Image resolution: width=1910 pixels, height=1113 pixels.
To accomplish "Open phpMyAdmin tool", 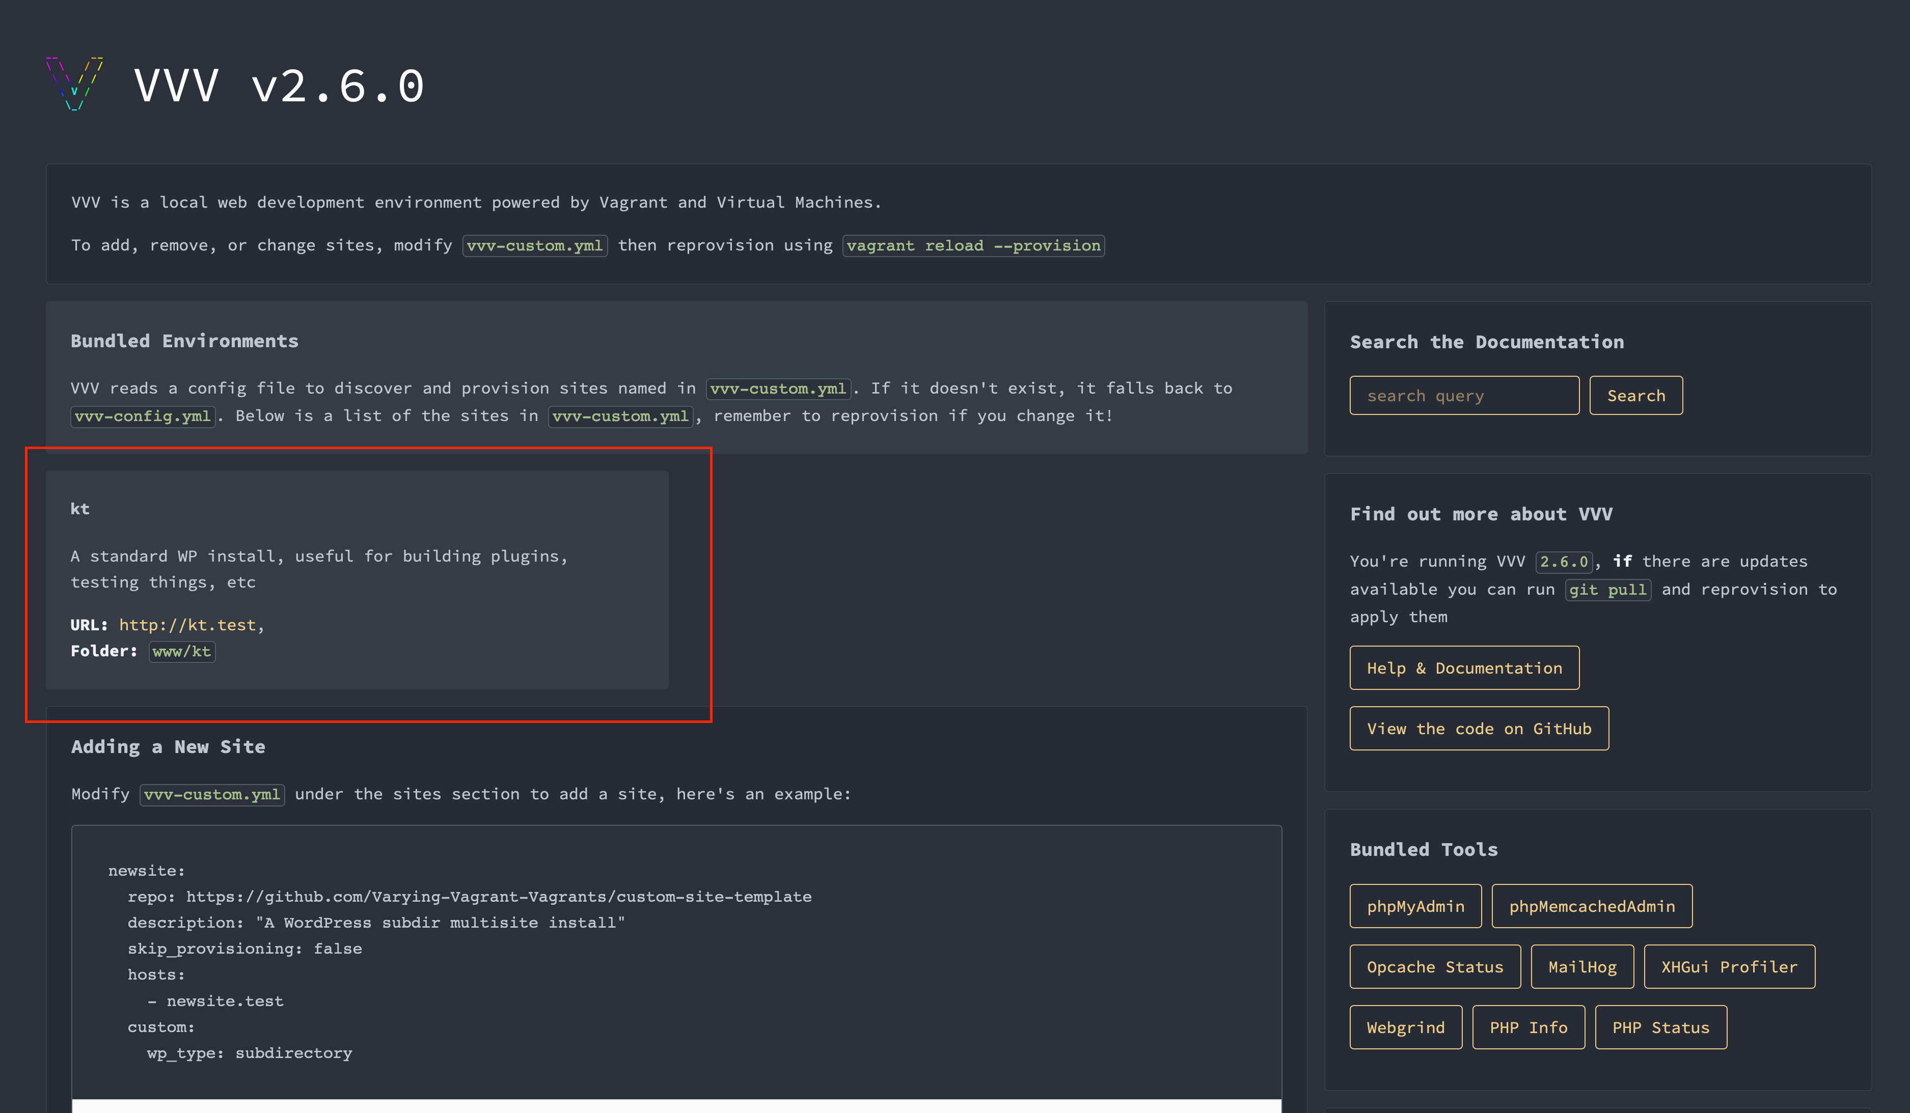I will click(x=1414, y=906).
